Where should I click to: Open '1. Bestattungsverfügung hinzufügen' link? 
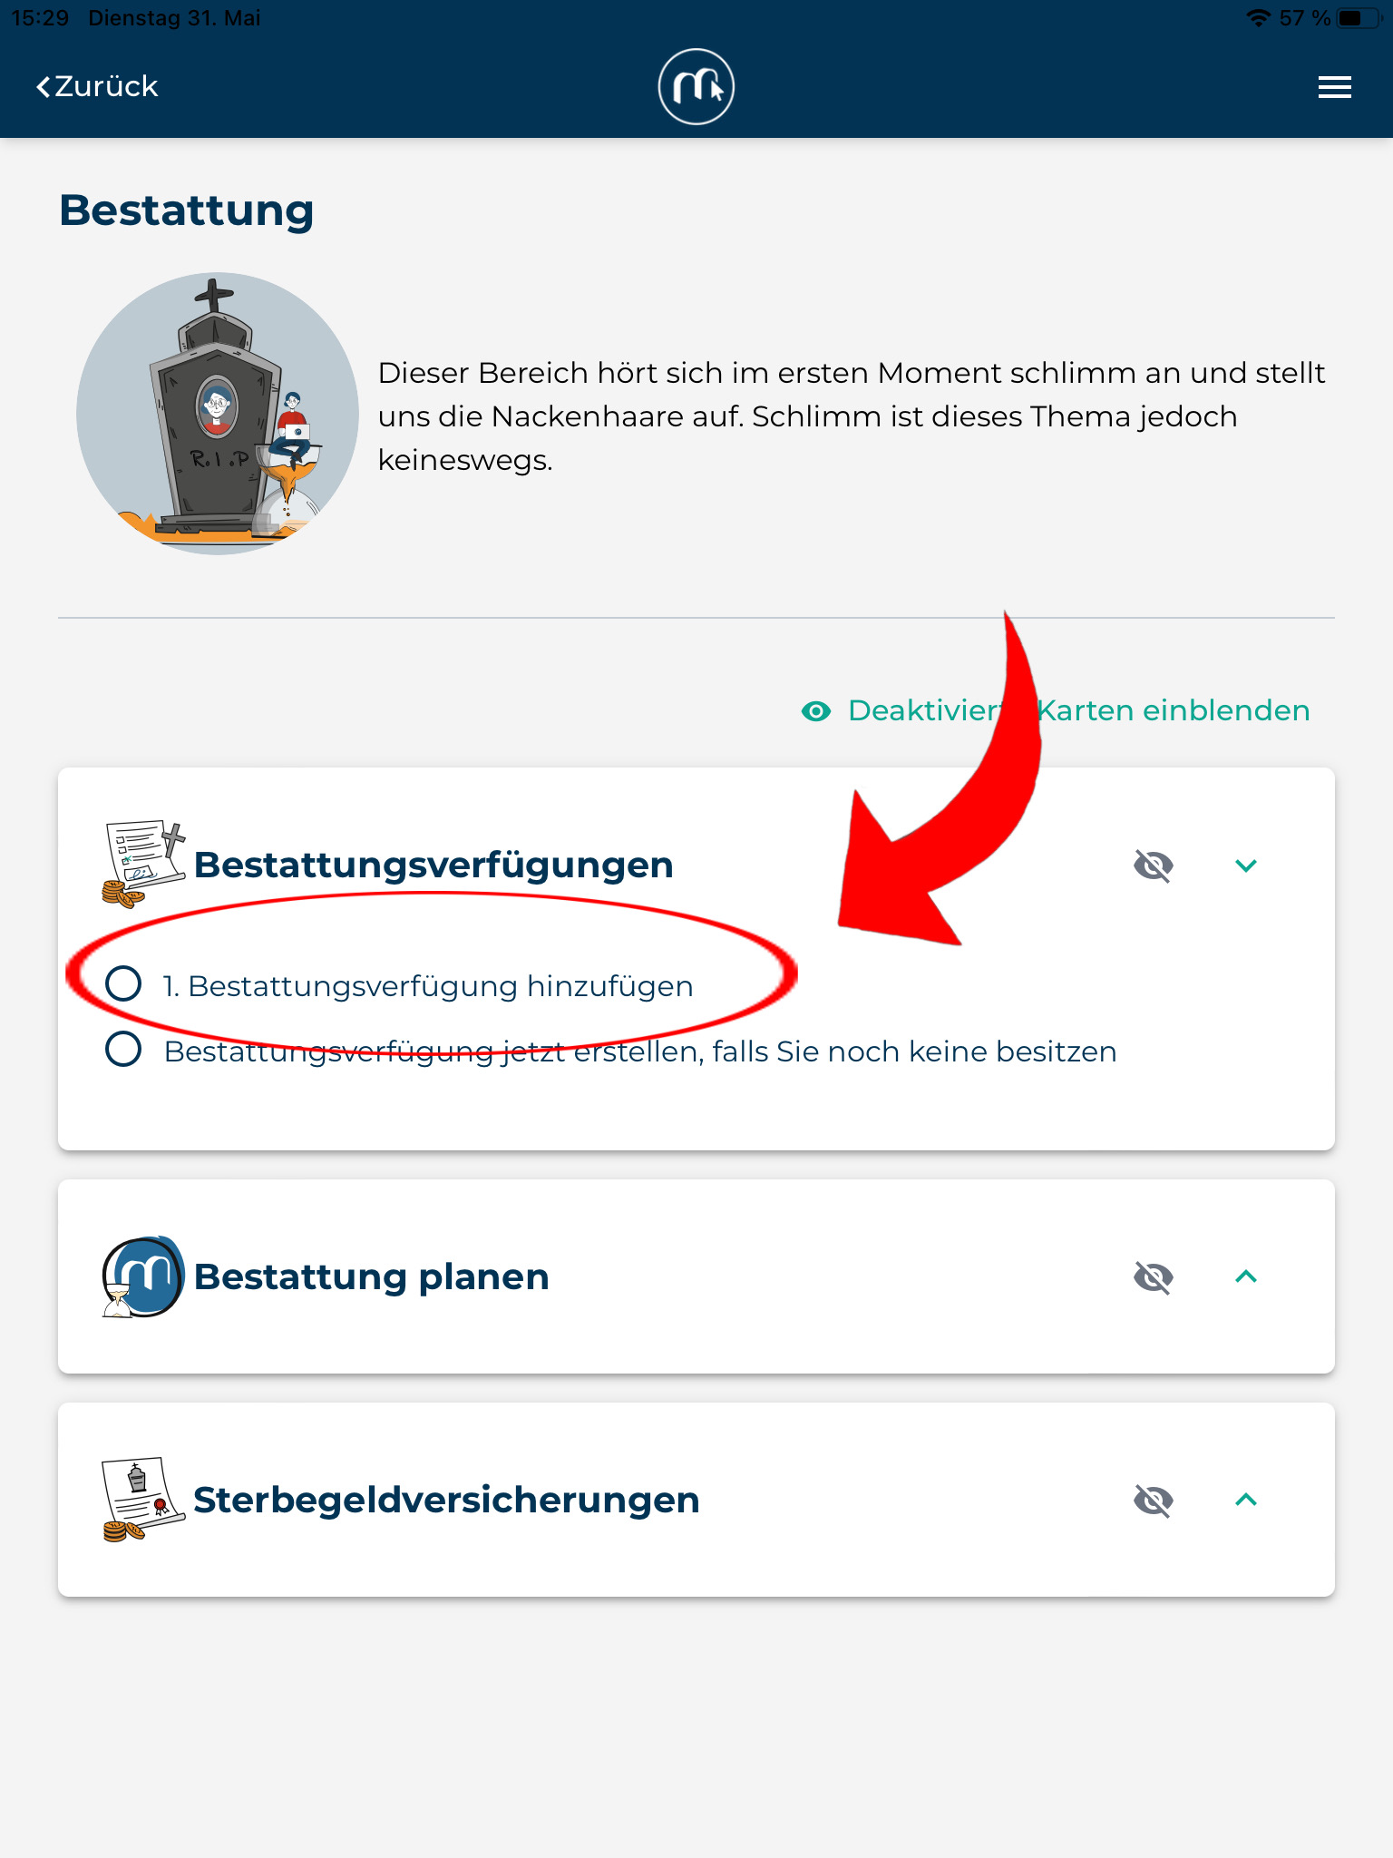428,986
